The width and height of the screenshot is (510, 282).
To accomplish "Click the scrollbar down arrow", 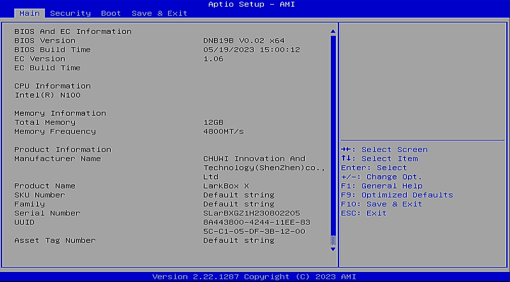I will [x=333, y=249].
